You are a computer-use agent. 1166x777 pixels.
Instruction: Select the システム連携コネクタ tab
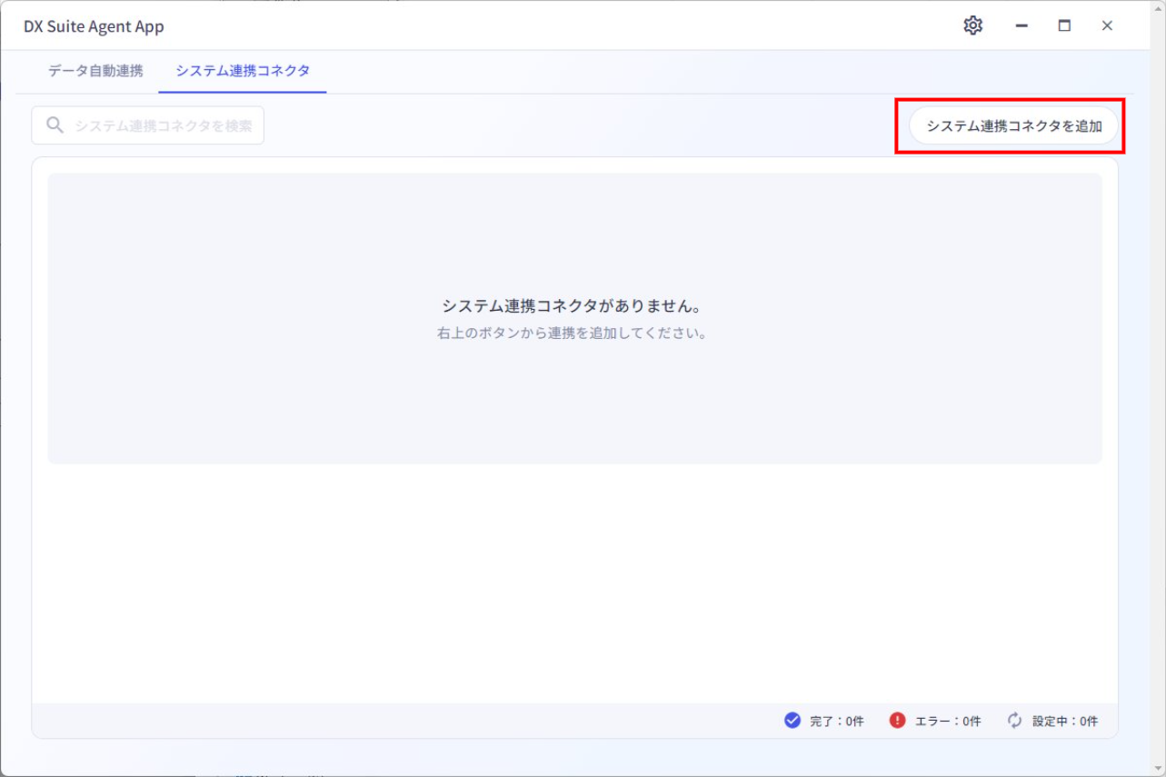point(243,71)
